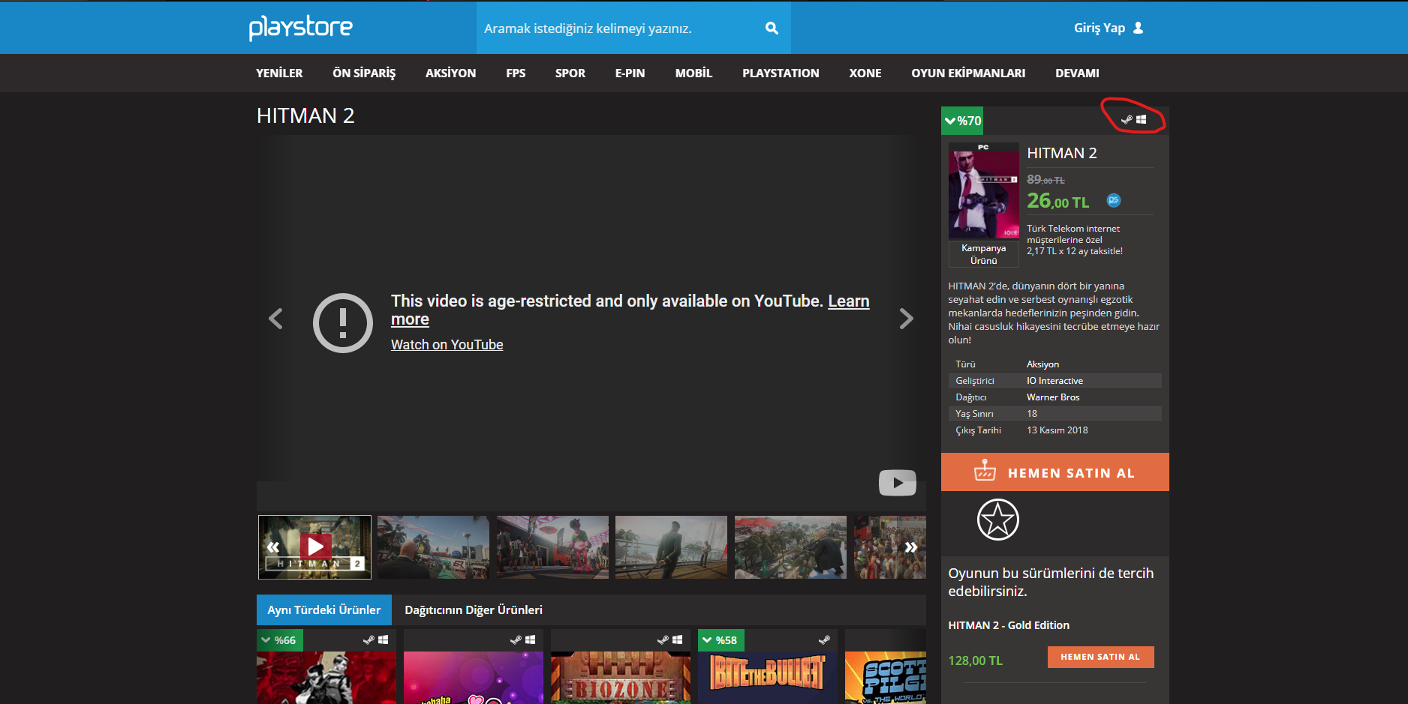Open the OYUN EKİPMANLARI menu
Viewport: 1408px width, 704px height.
pos(968,73)
